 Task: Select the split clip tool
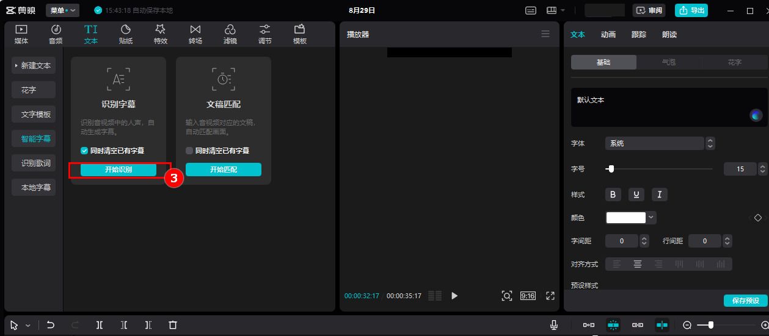pos(100,326)
